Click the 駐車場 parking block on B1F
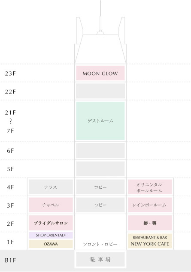Screen dimensions: 191x272 [x=100, y=259]
